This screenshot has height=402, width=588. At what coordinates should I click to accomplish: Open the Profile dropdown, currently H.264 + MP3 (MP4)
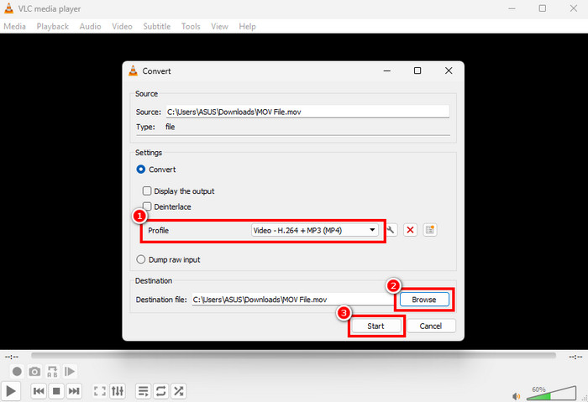pyautogui.click(x=314, y=230)
